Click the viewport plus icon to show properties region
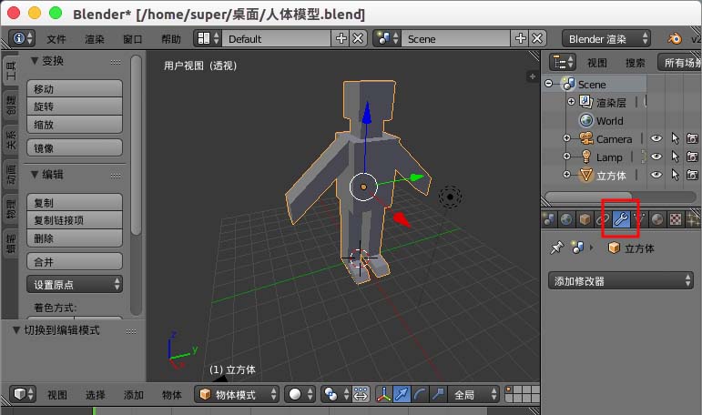702x415 pixels. (533, 76)
